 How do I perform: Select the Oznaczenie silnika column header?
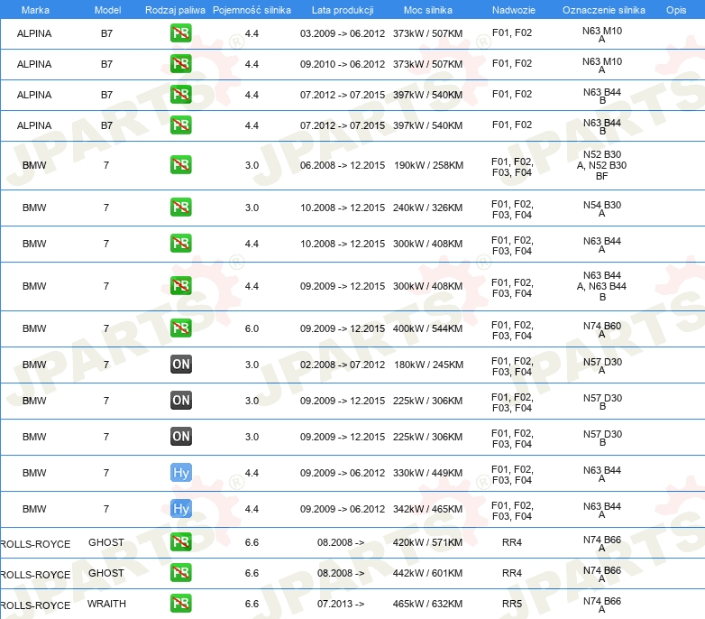[601, 9]
